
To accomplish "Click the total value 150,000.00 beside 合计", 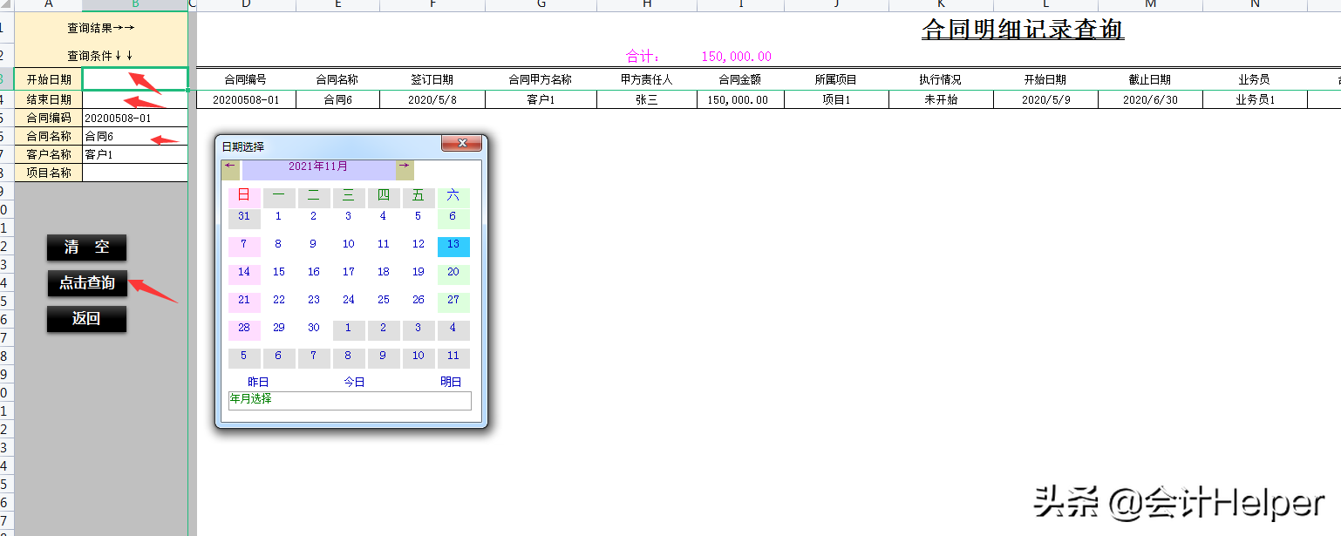I will point(737,57).
